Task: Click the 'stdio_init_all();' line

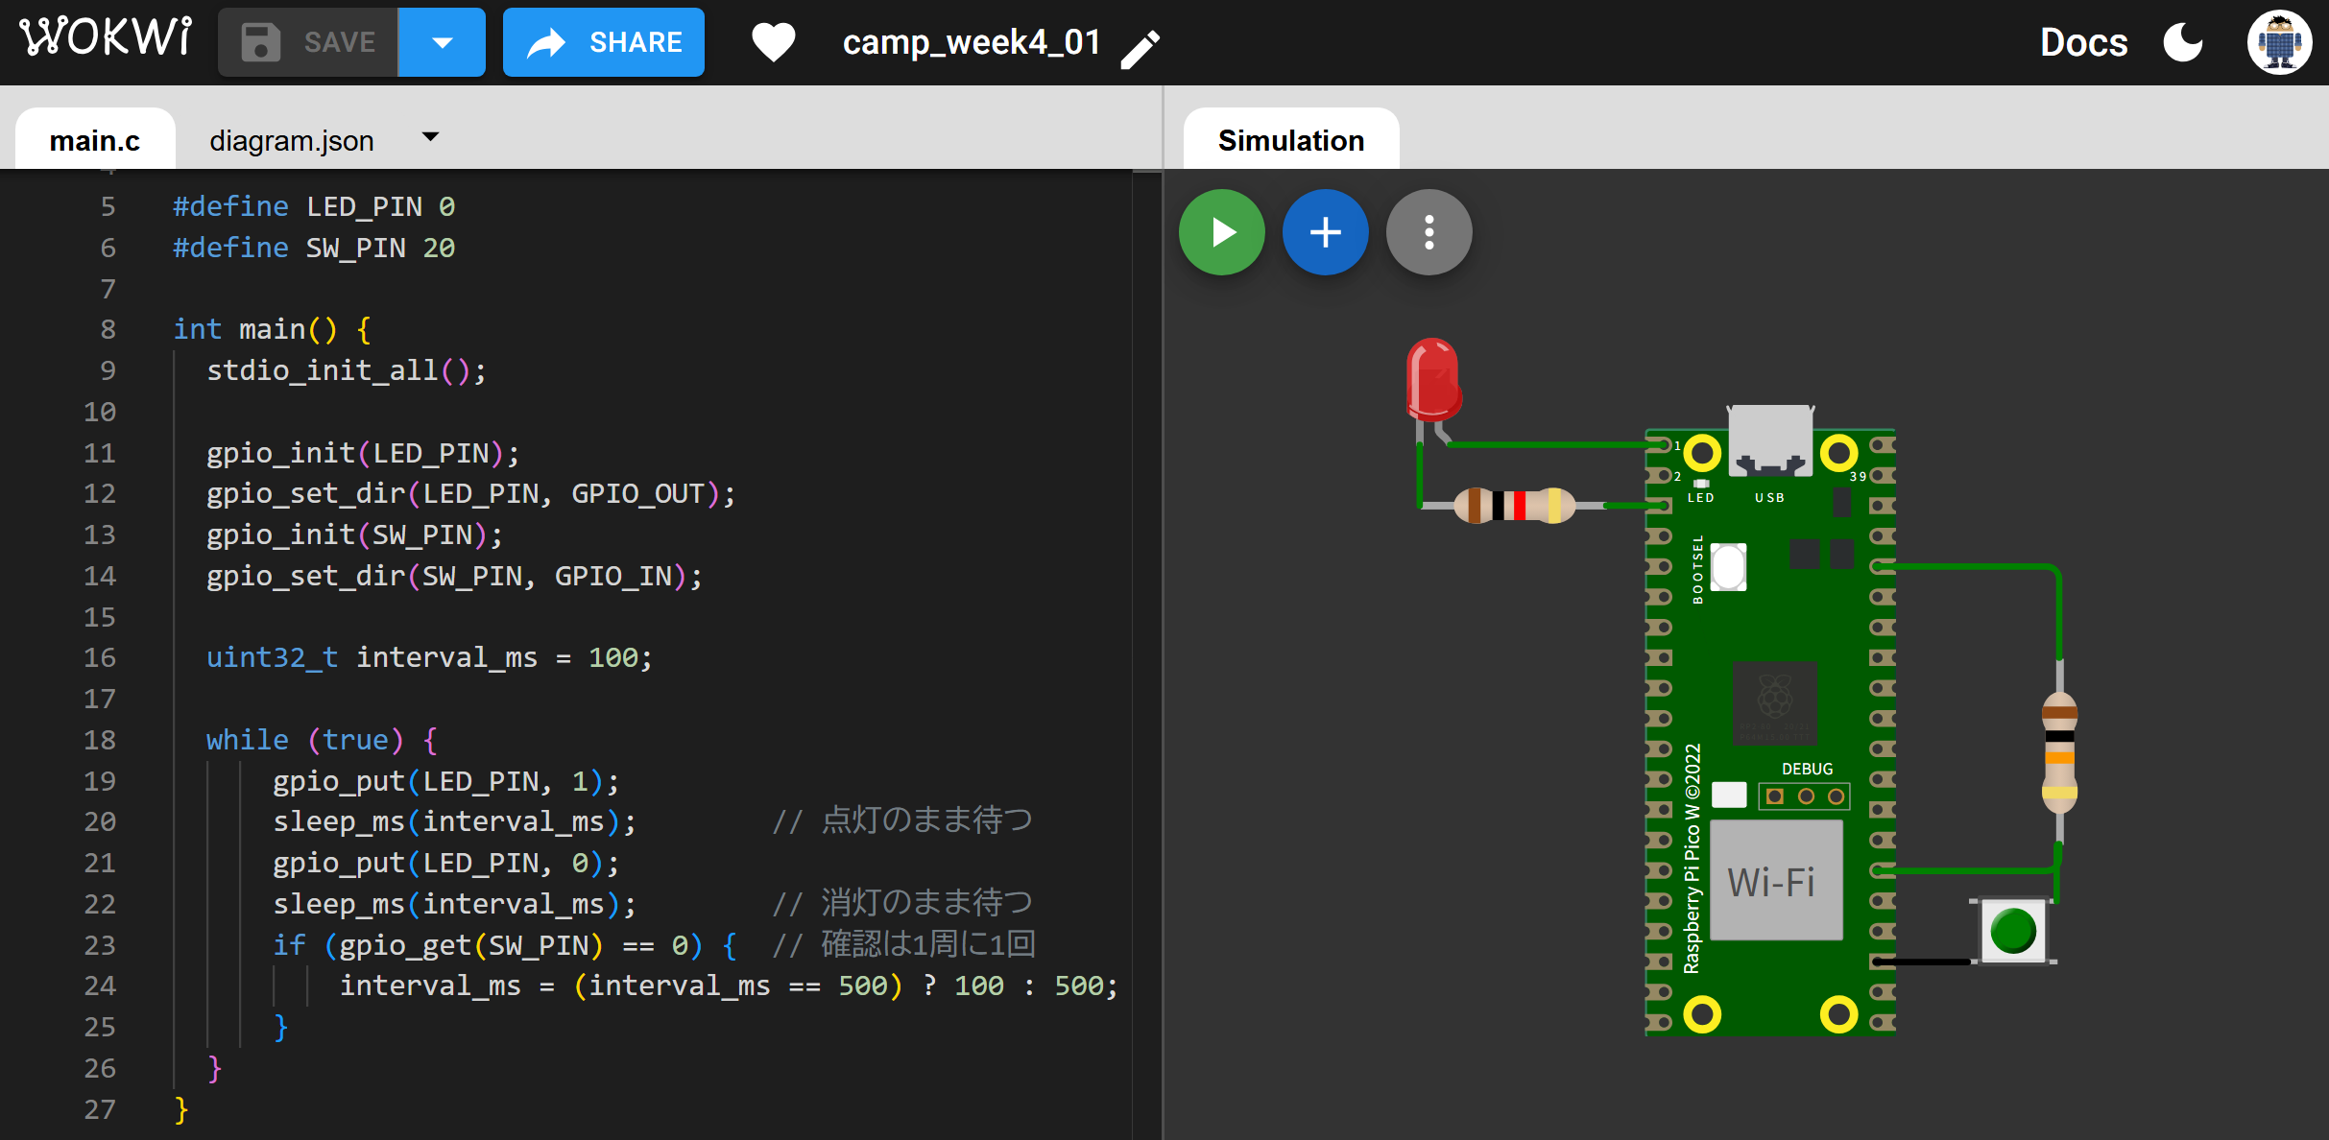Action: coord(347,370)
